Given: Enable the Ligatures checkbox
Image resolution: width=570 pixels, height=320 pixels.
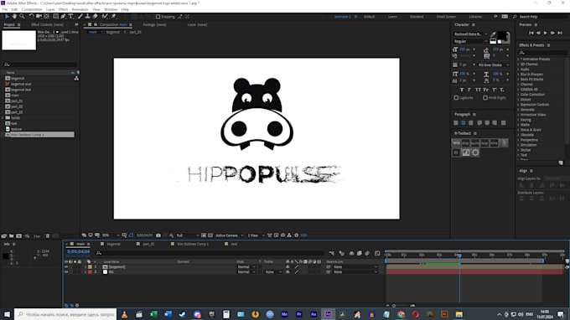Looking at the screenshot, I should tap(456, 98).
